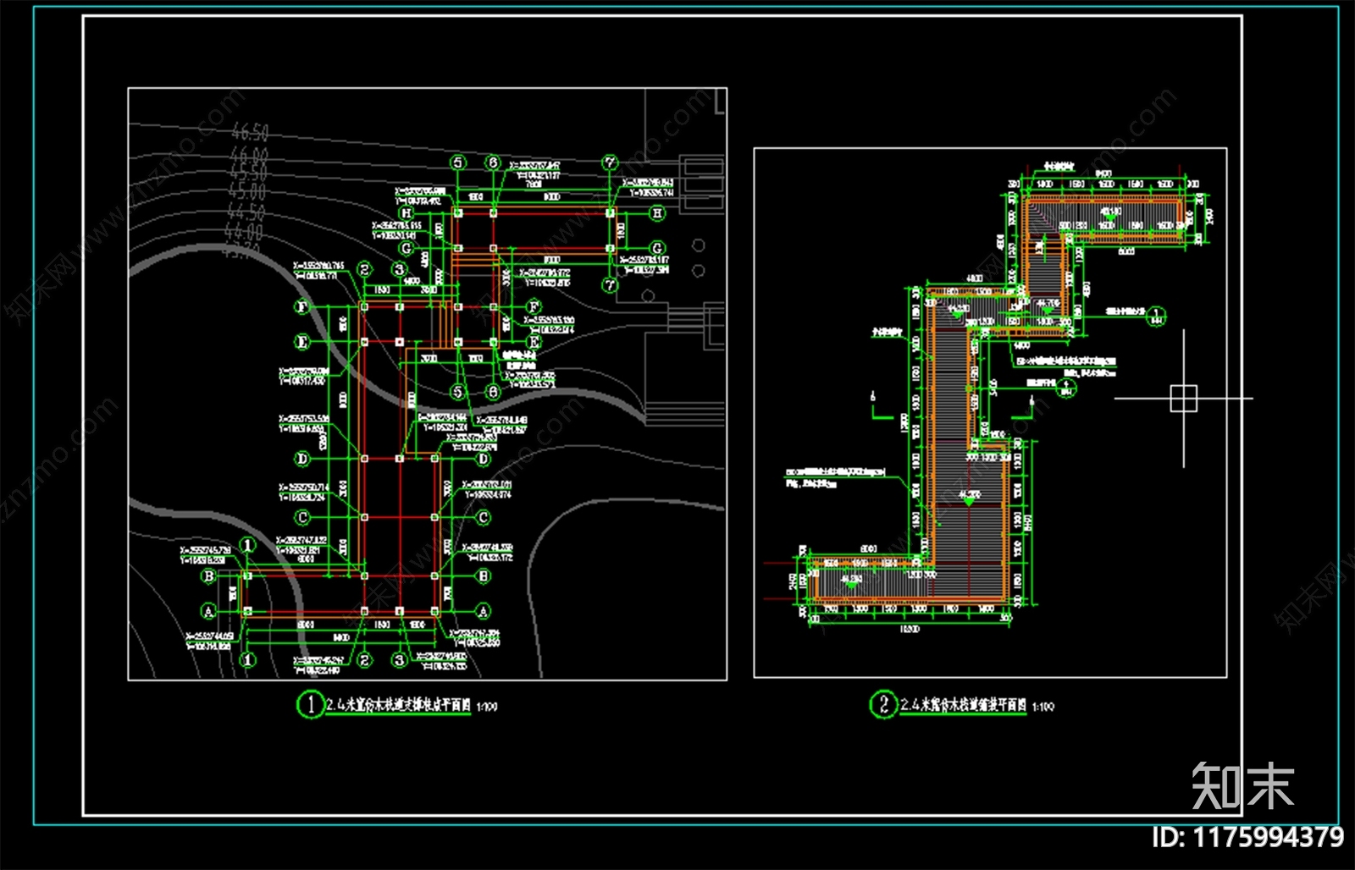Select axis bubble C at the left end
This screenshot has height=870, width=1355.
(x=302, y=517)
